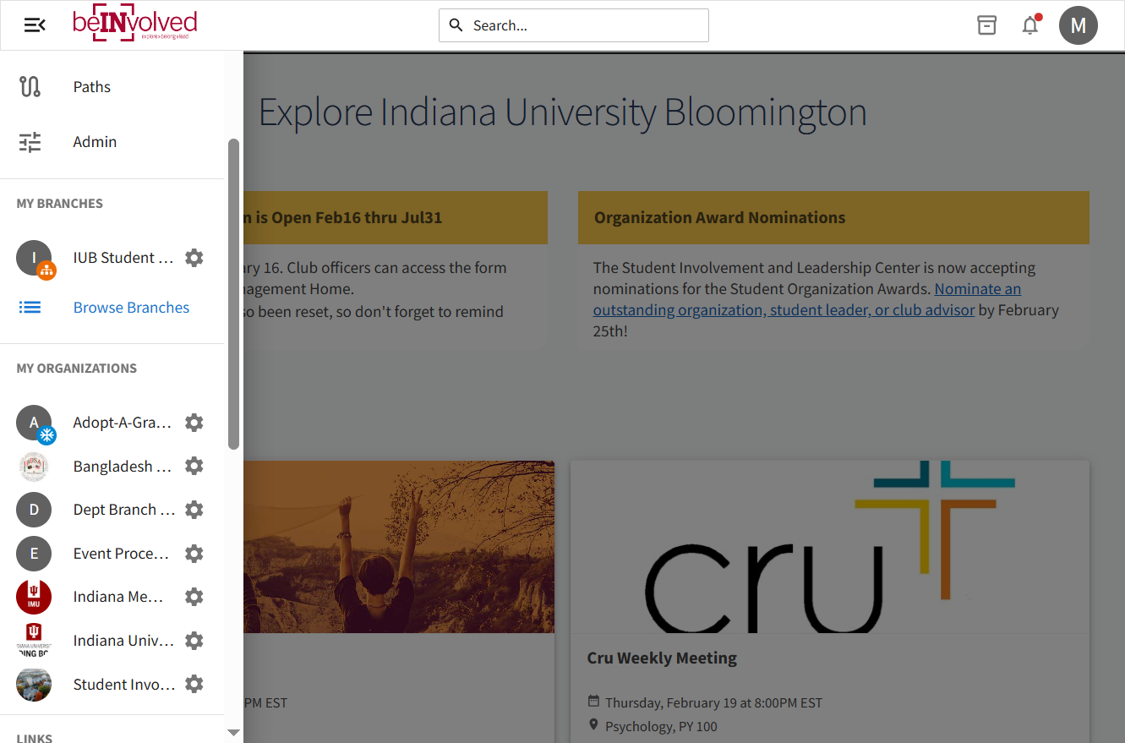Open the orange mountain event thumbnail
This screenshot has height=743, width=1125.
pos(399,547)
